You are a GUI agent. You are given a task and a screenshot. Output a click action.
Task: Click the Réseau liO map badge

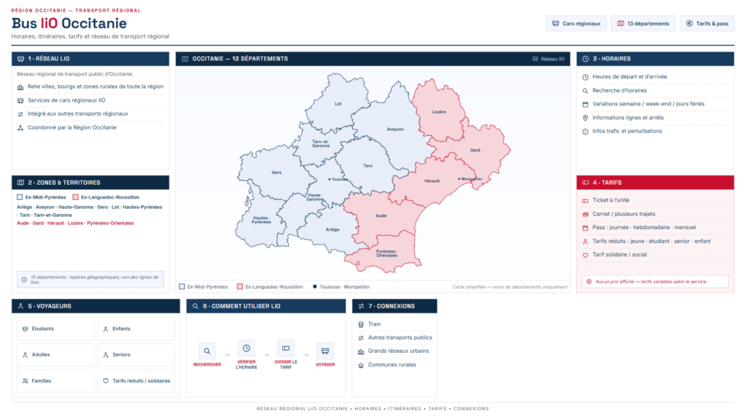(549, 59)
